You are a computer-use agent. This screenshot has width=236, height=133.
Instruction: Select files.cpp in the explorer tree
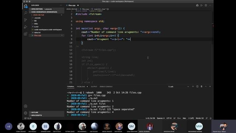click(x=47, y=35)
